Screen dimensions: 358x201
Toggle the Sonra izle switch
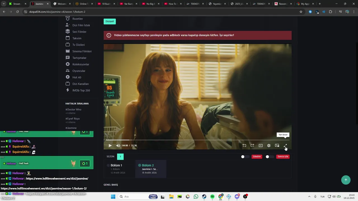(x=270, y=157)
